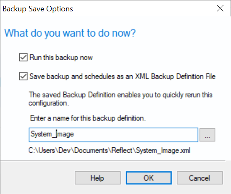The height and width of the screenshot is (194, 231).
Task: Click the Backup Save Options title bar text
Action: 38,9
